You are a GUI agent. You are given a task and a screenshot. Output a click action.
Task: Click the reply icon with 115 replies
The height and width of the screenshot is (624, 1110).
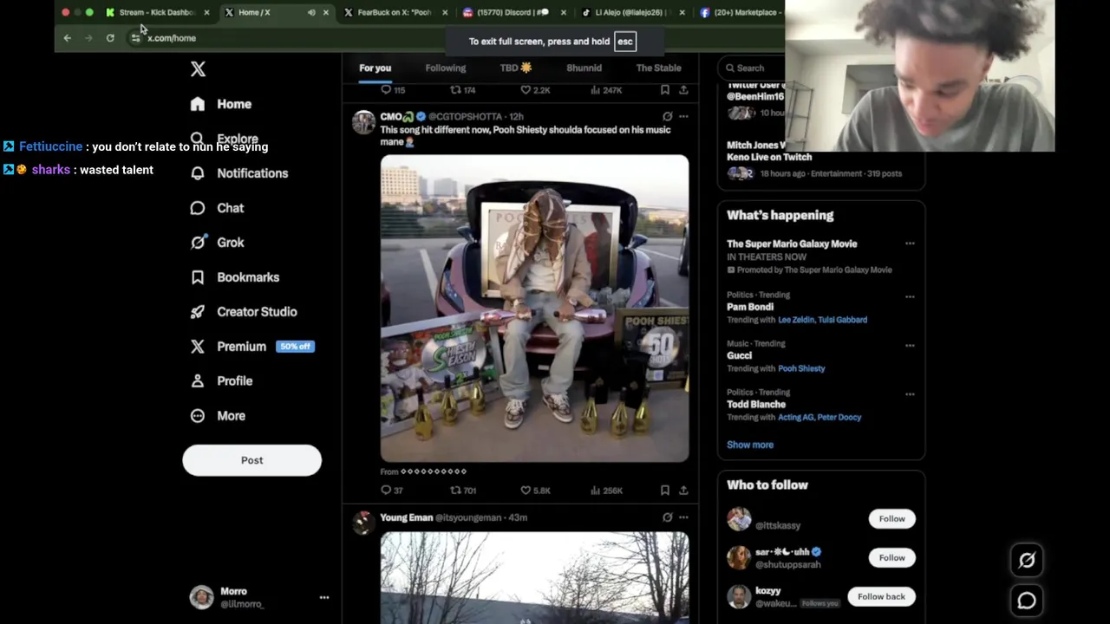pyautogui.click(x=393, y=90)
